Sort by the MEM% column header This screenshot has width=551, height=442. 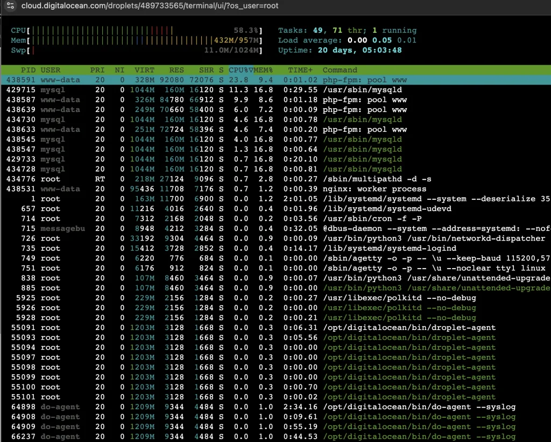(263, 70)
